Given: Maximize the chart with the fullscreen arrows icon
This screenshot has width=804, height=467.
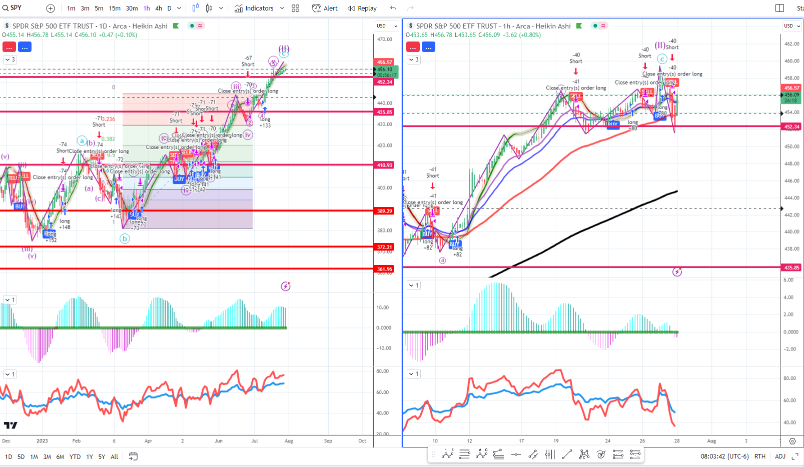Looking at the screenshot, I should pyautogui.click(x=794, y=456).
